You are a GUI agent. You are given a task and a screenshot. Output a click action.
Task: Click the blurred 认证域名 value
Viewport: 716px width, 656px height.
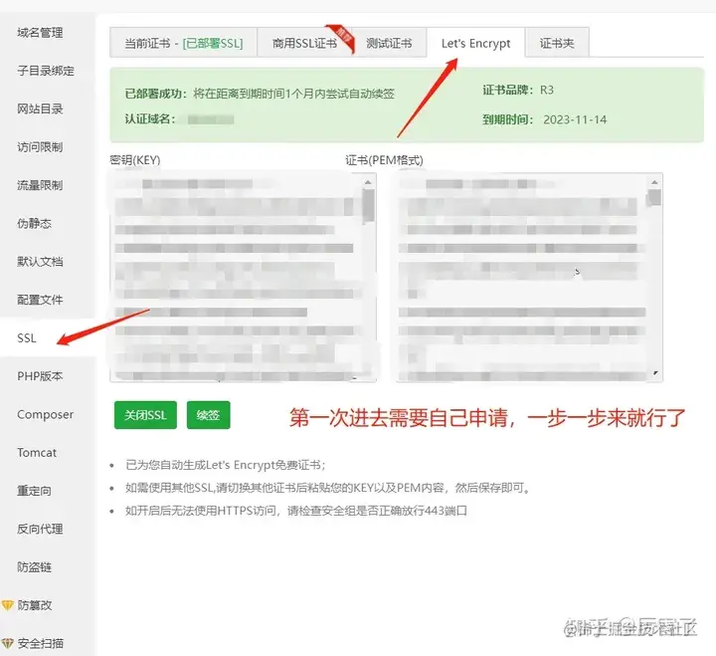(x=211, y=119)
